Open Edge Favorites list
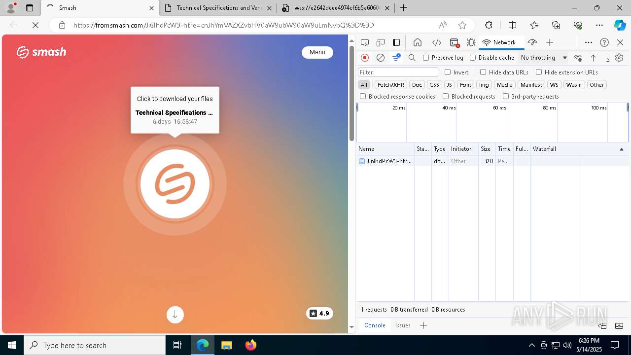631x355 pixels. (534, 25)
